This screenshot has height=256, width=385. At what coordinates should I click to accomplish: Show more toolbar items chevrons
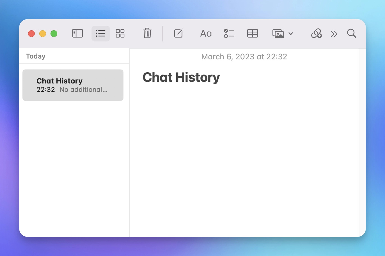(x=334, y=34)
